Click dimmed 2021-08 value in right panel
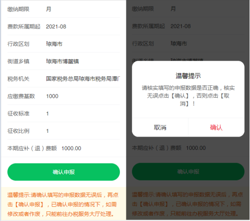 (x=181, y=26)
